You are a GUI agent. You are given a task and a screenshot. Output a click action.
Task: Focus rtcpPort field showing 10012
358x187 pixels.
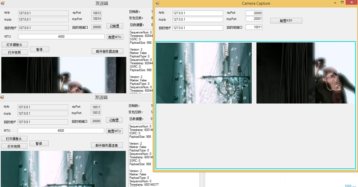pyautogui.click(x=96, y=113)
